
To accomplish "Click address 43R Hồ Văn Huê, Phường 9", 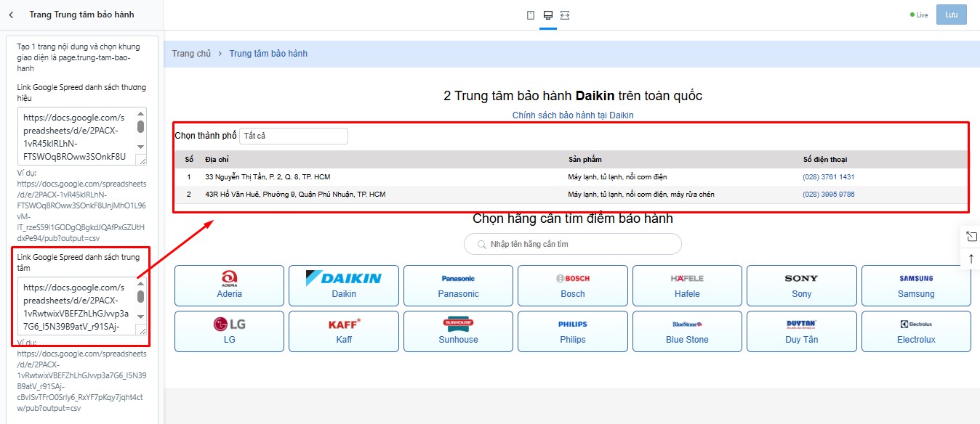I will tap(295, 195).
